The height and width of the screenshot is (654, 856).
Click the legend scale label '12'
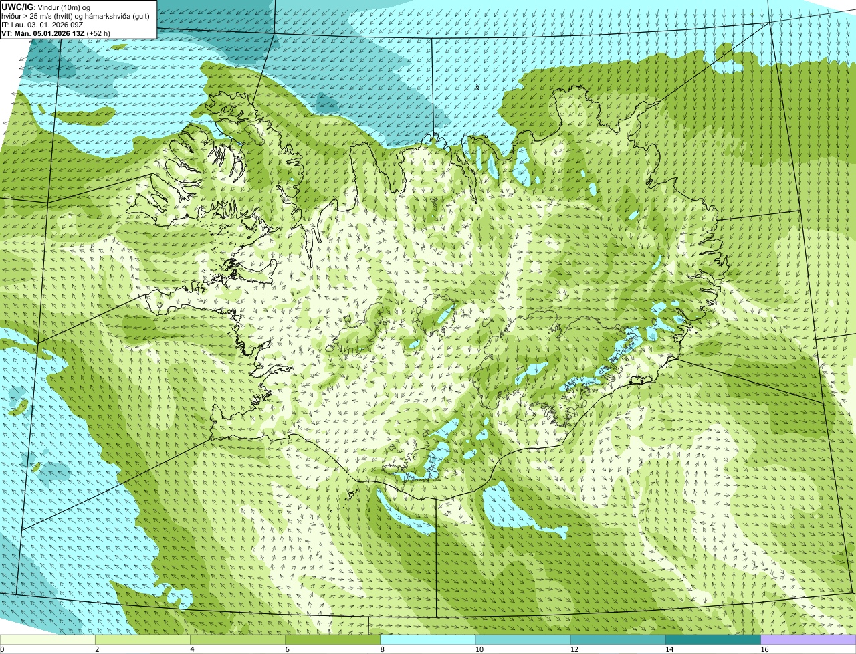coord(574,649)
